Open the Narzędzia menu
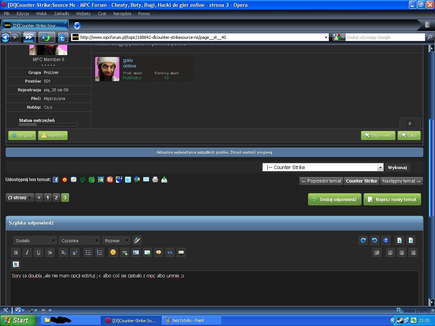Viewport: 435px width, 326px height. 122,14
